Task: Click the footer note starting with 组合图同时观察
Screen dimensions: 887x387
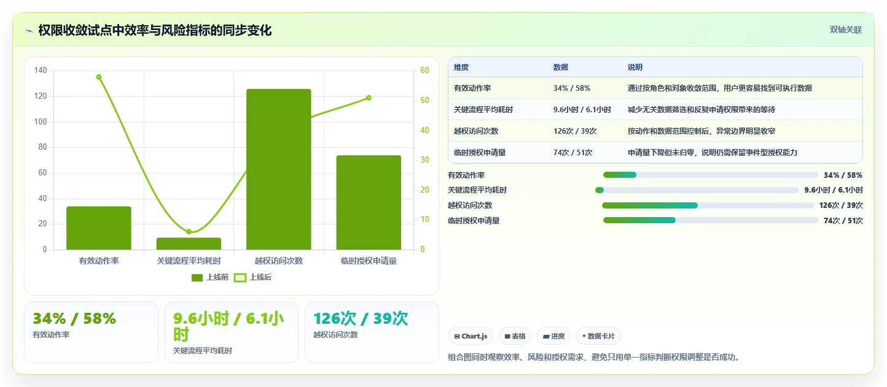Action: point(594,357)
